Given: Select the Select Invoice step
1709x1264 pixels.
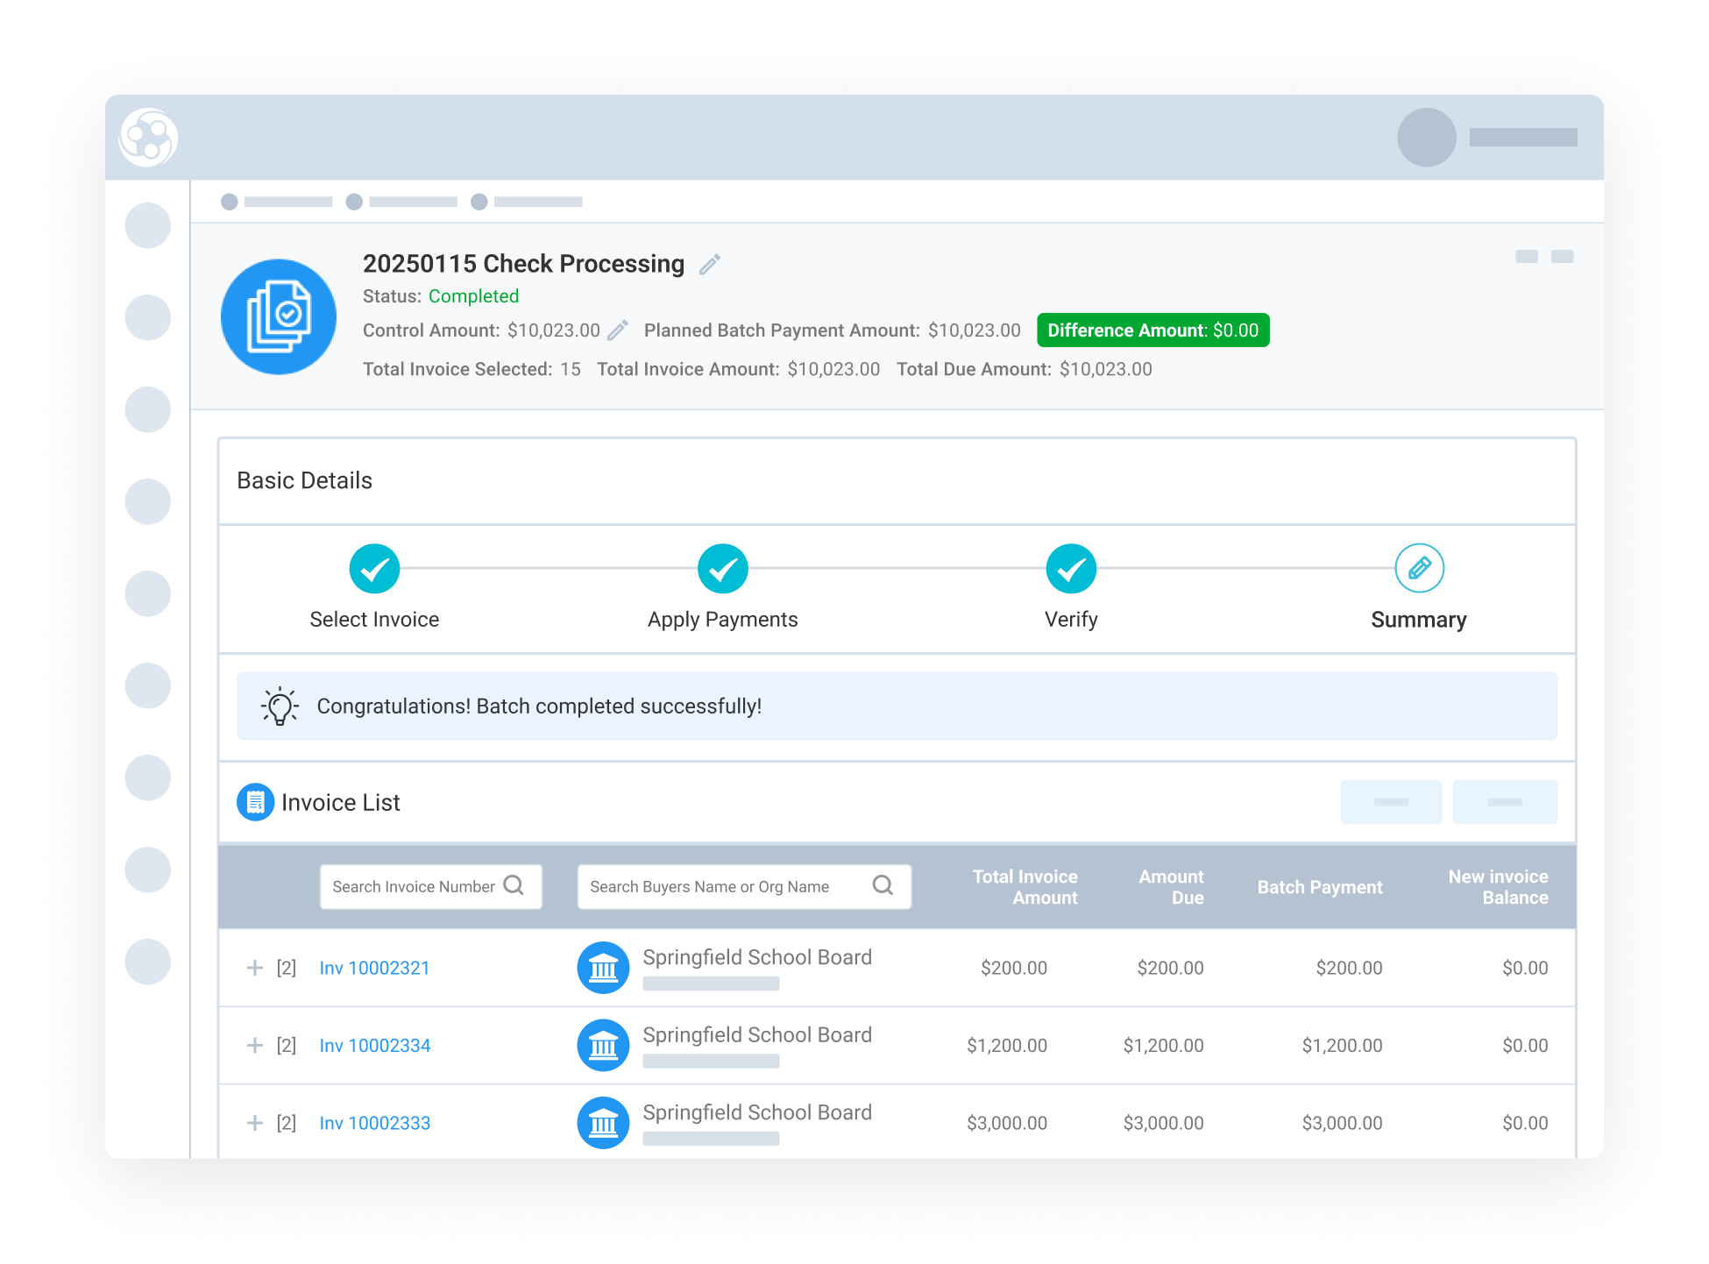Looking at the screenshot, I should click(374, 568).
